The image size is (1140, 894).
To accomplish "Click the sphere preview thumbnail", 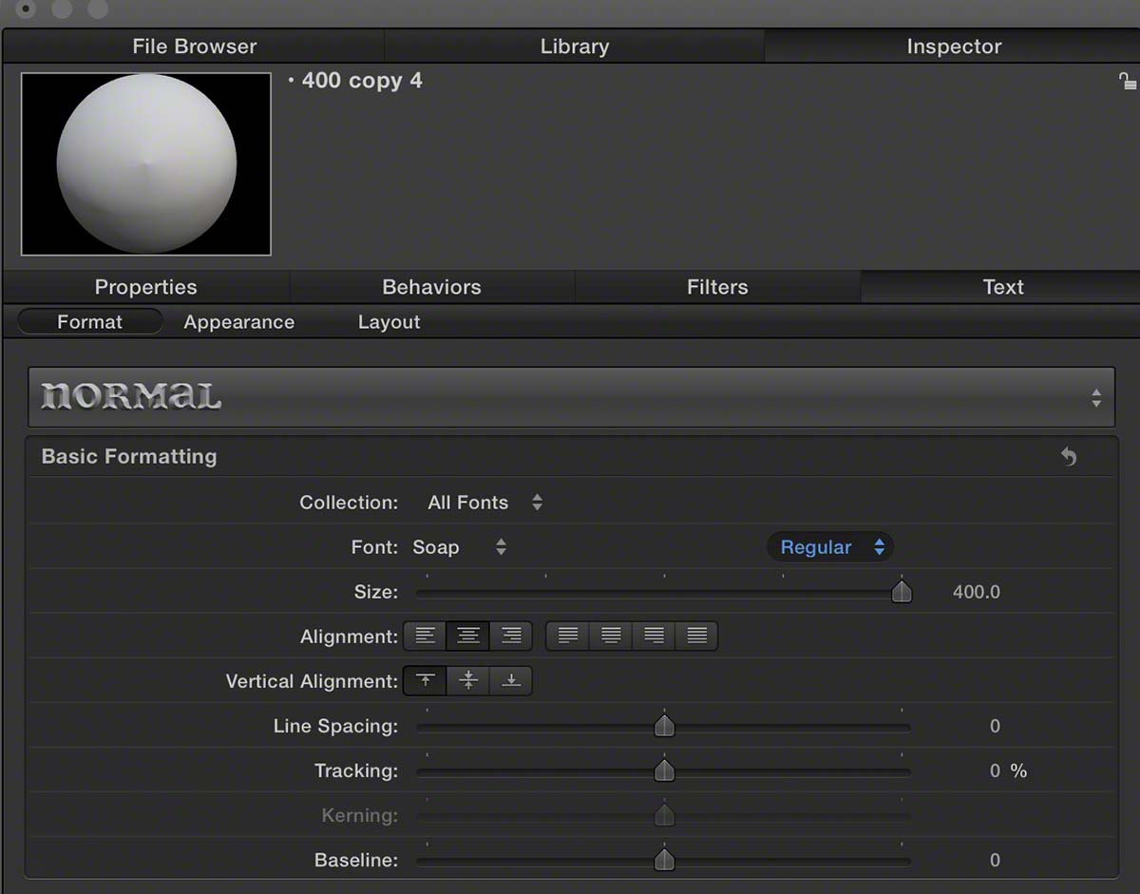I will coord(146,164).
